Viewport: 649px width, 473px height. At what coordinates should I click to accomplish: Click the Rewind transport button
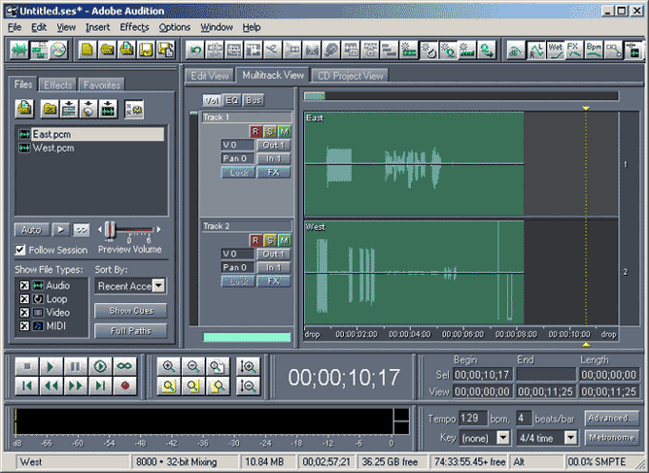(51, 387)
